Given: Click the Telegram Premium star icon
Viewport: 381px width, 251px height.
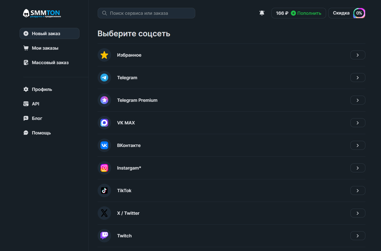Looking at the screenshot, I should pos(104,100).
